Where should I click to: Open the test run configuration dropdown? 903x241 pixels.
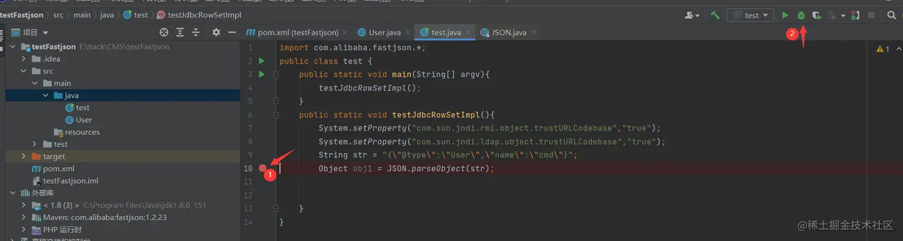click(x=750, y=15)
